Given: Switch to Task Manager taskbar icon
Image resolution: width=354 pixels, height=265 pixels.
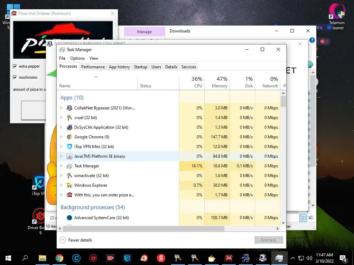Looking at the screenshot, I should tap(279, 258).
